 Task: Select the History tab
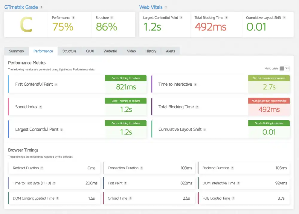coord(151,51)
